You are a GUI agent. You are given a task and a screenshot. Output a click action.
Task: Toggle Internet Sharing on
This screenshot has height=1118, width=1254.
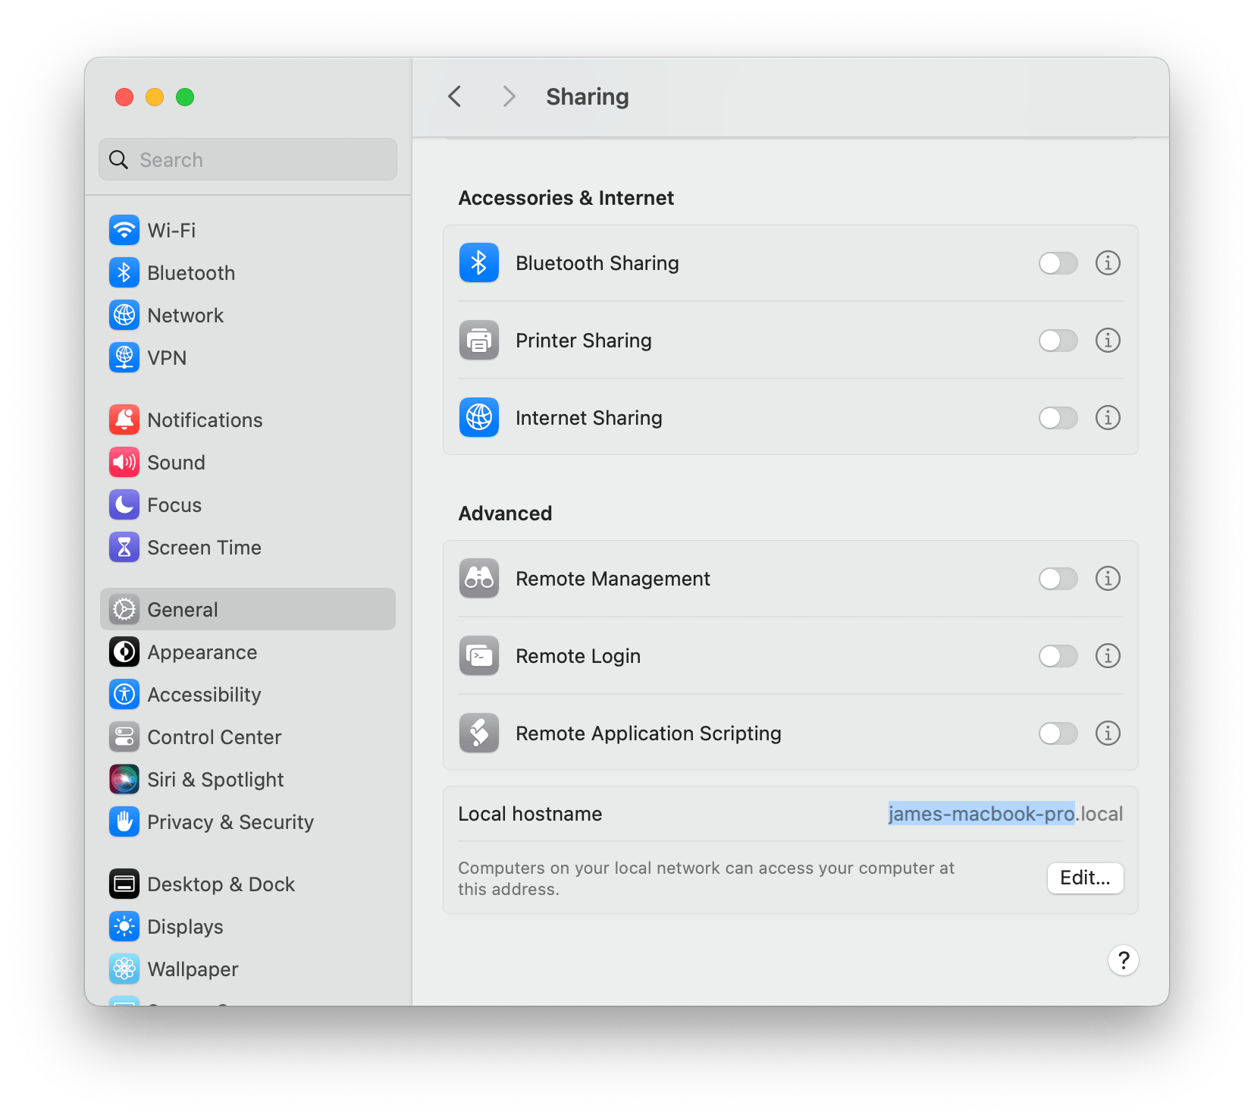pos(1058,418)
